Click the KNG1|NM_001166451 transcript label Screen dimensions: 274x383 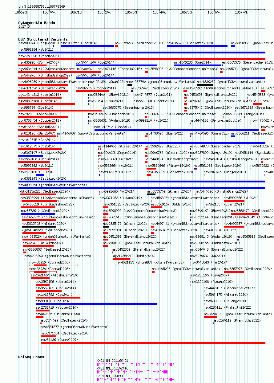pyautogui.click(x=112, y=360)
